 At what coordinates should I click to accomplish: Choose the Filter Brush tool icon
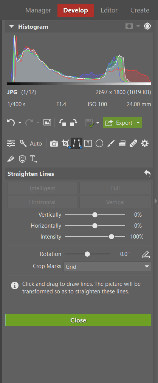point(111,143)
